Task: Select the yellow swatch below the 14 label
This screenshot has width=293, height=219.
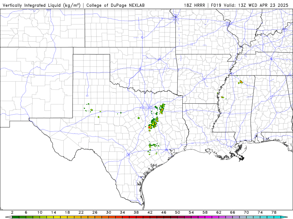Action: 57,217
